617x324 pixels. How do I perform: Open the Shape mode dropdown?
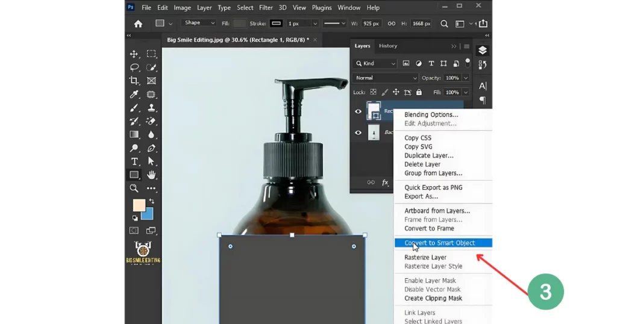tap(199, 23)
